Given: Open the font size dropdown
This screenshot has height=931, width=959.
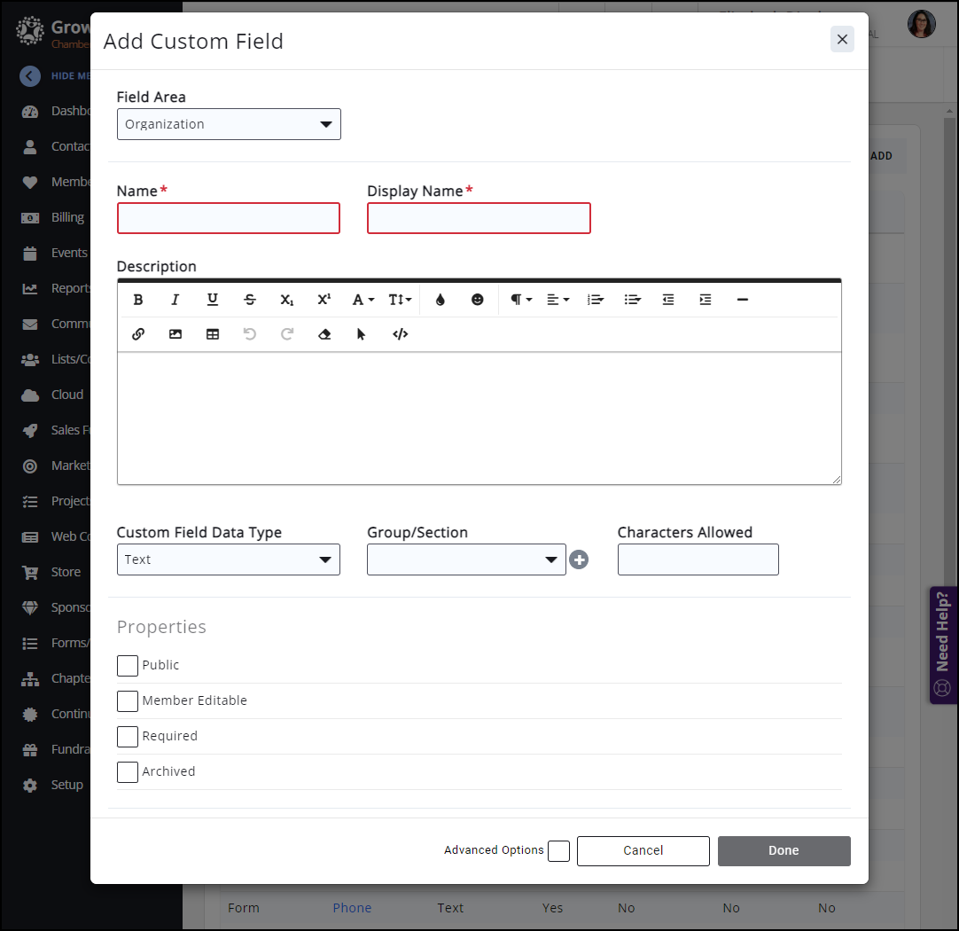Looking at the screenshot, I should [x=400, y=300].
